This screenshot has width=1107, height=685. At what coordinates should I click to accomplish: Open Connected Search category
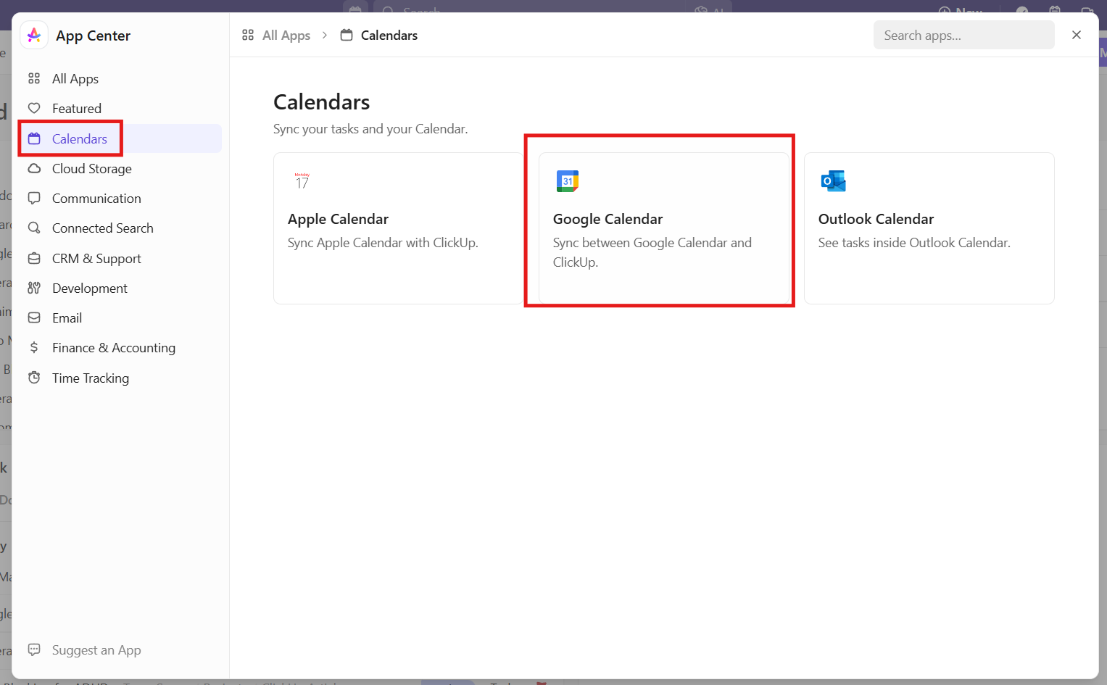coord(102,228)
